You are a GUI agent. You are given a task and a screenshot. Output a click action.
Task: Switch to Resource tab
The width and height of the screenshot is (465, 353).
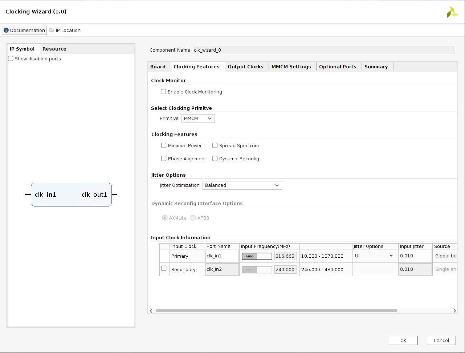click(x=54, y=49)
